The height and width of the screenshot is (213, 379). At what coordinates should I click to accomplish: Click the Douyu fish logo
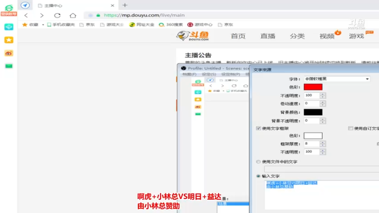193,36
